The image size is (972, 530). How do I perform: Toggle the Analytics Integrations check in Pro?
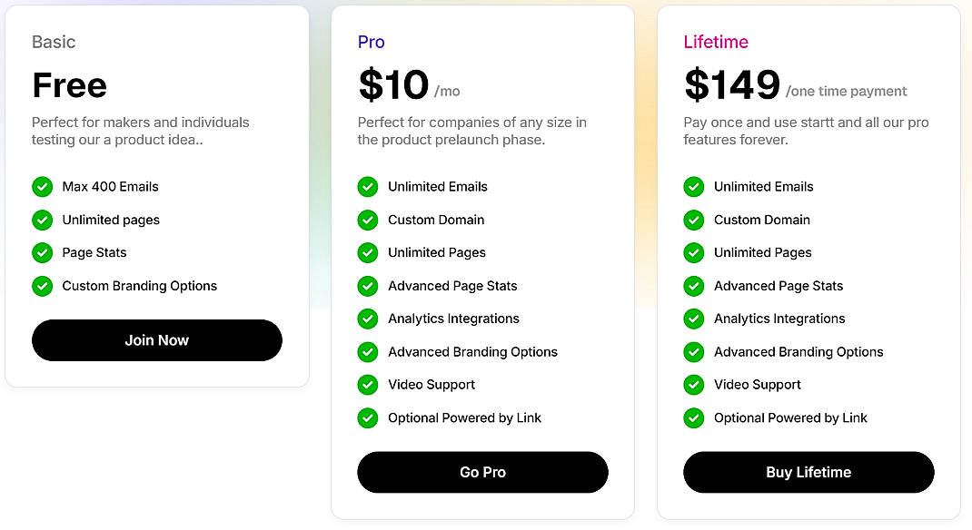tap(368, 319)
